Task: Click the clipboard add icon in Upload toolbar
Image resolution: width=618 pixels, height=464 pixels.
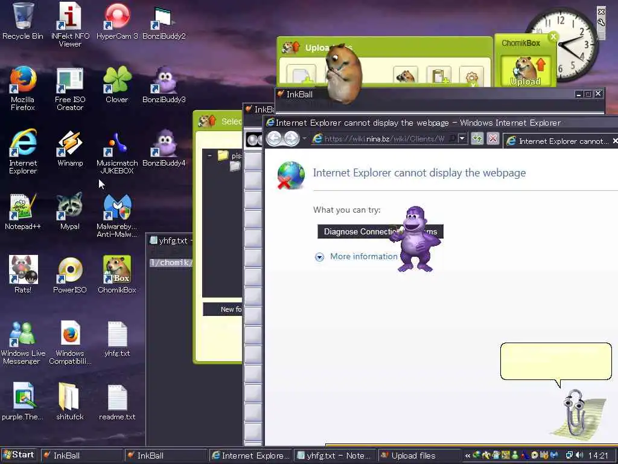Action: click(439, 76)
